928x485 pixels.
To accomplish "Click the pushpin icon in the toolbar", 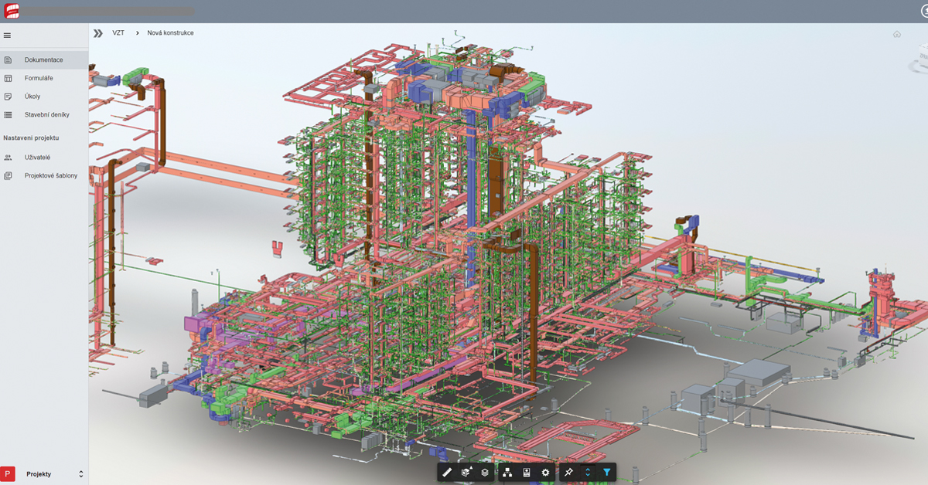I will pos(568,472).
